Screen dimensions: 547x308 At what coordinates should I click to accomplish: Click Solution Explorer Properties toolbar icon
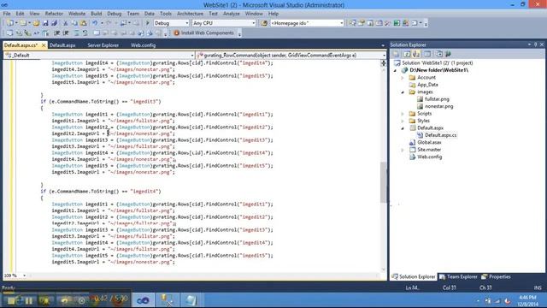coord(397,54)
